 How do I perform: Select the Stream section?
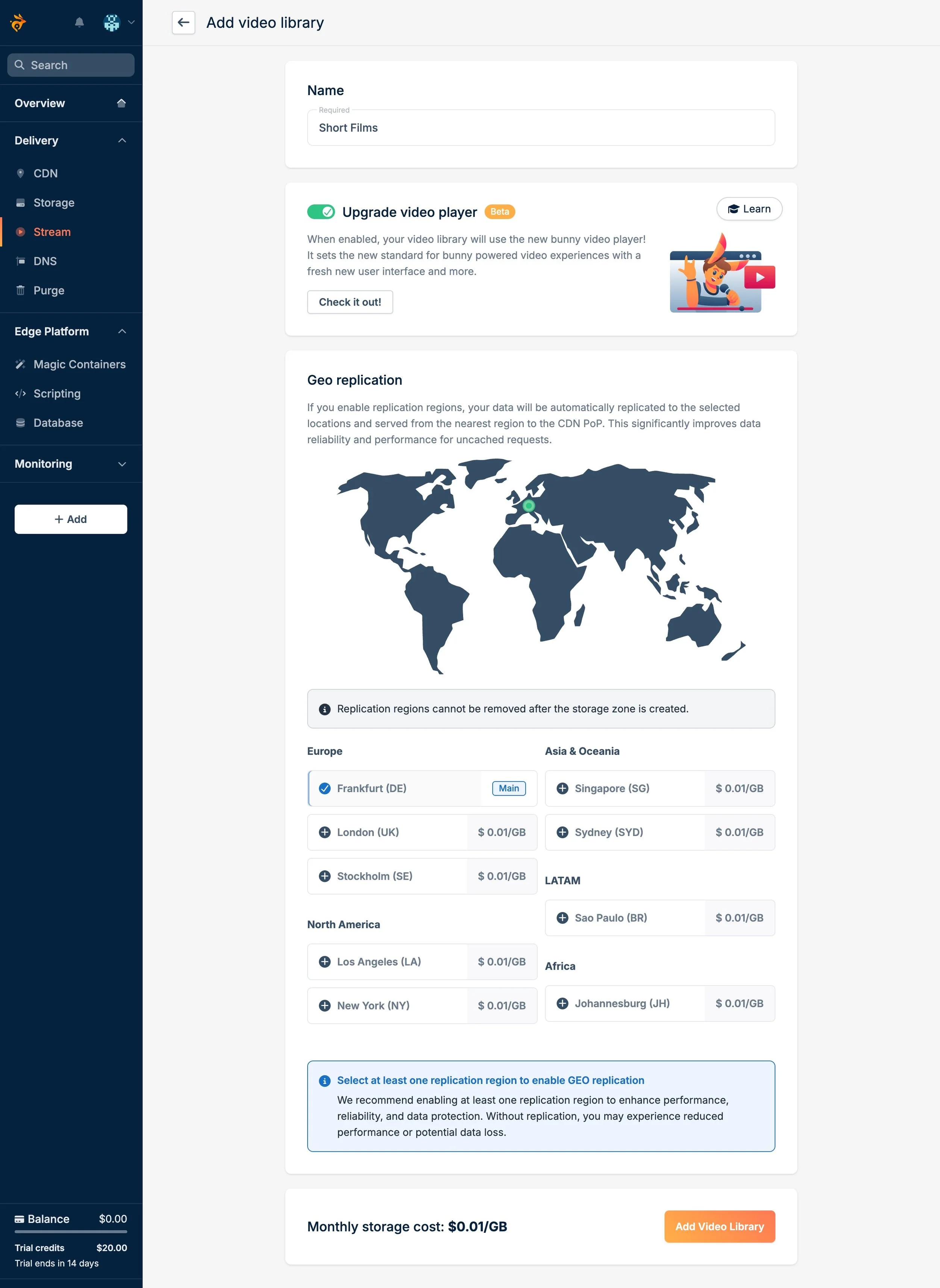[x=52, y=232]
